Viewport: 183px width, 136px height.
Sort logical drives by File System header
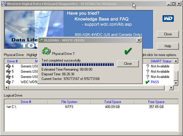pos(69,102)
